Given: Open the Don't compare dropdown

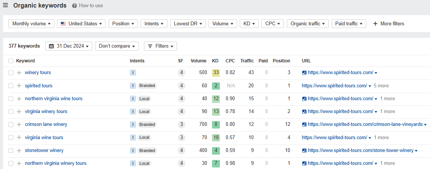Looking at the screenshot, I should pyautogui.click(x=117, y=46).
